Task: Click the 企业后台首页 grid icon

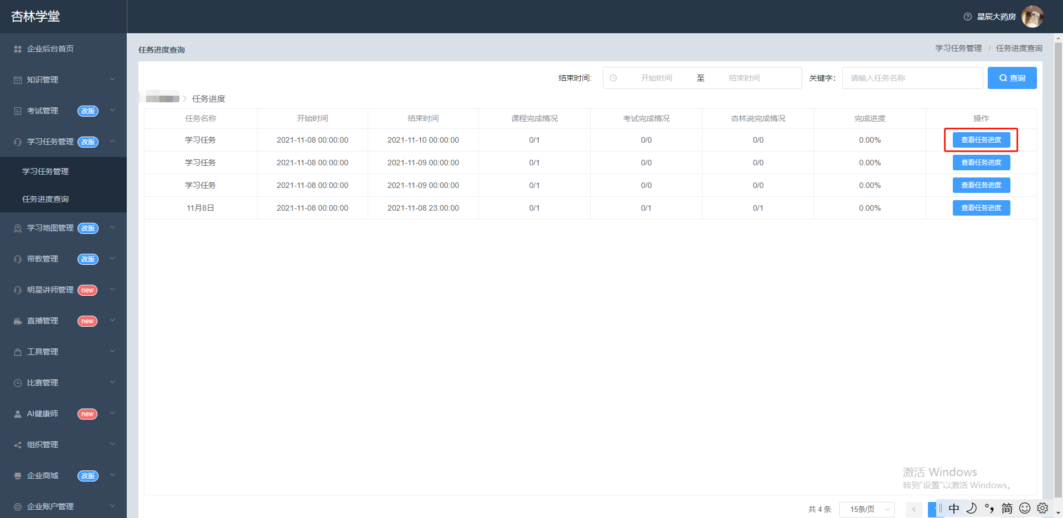Action: click(18, 49)
